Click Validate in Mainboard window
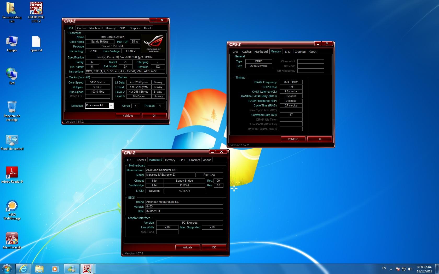The image size is (439, 274). (187, 247)
